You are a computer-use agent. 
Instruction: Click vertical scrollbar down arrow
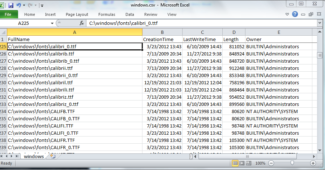pos(320,151)
